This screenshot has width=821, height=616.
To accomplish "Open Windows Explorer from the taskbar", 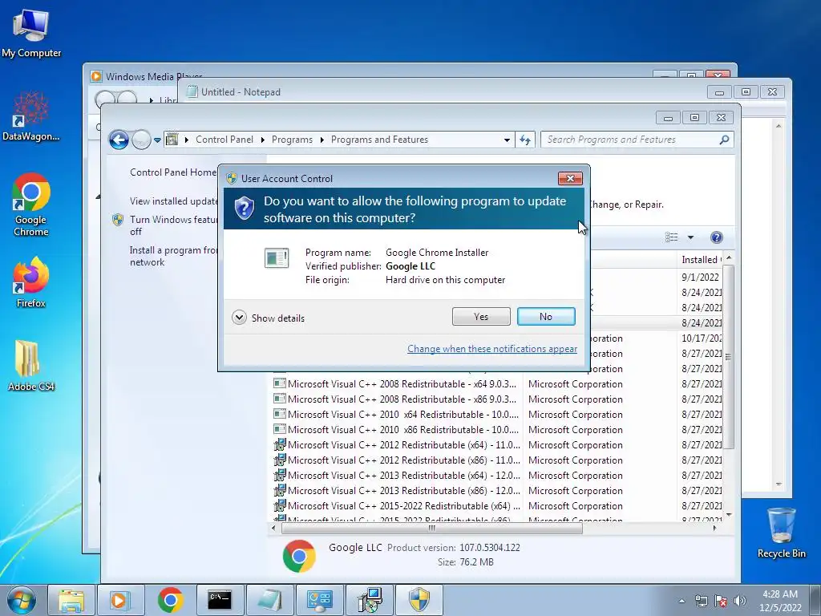I will (x=71, y=600).
